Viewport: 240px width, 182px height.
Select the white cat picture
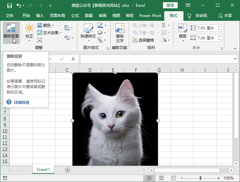click(115, 120)
